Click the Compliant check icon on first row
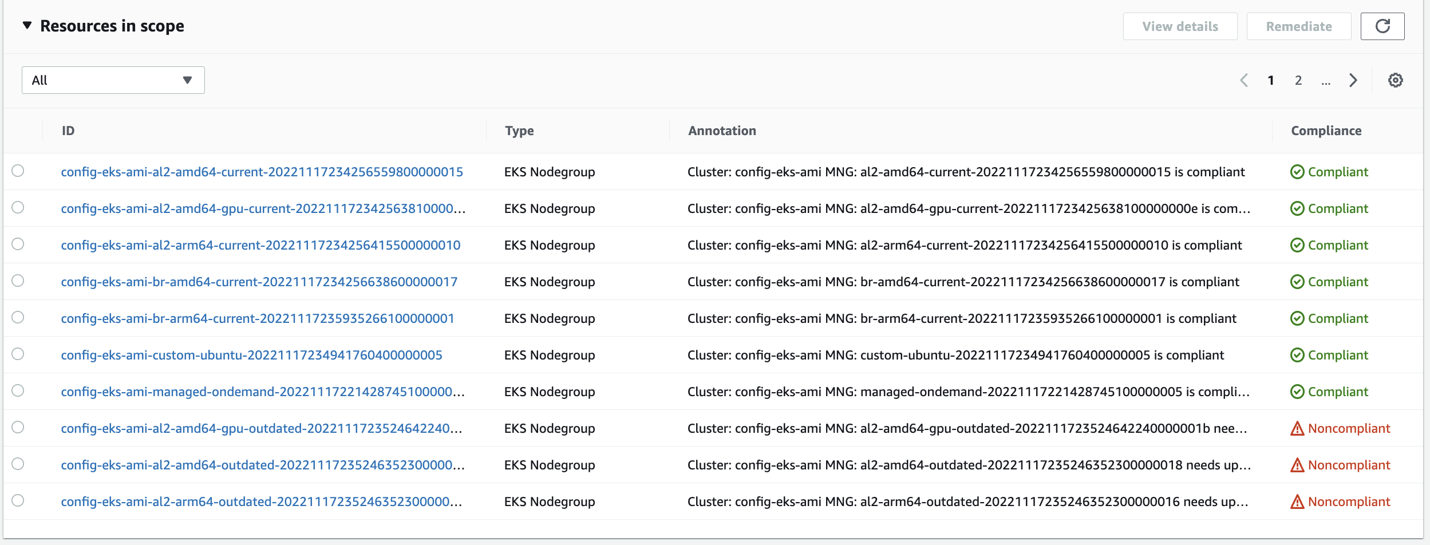 (1298, 171)
